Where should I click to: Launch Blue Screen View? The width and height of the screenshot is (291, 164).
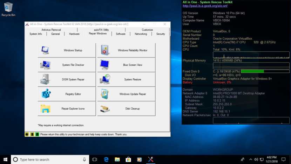pyautogui.click(x=126, y=65)
